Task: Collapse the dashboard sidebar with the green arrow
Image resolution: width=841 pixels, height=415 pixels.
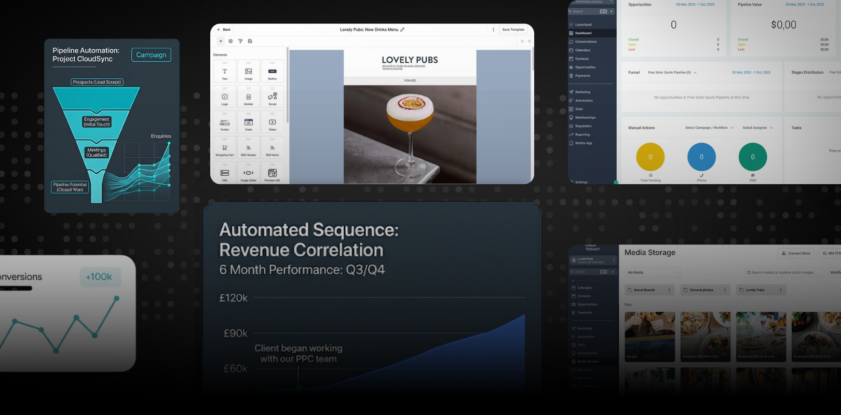Action: [616, 182]
